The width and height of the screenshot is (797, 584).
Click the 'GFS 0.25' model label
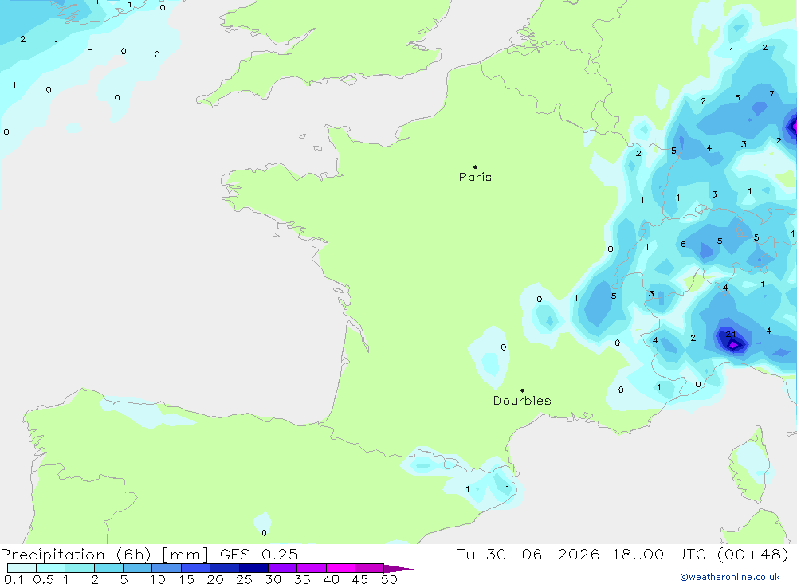coord(259,555)
